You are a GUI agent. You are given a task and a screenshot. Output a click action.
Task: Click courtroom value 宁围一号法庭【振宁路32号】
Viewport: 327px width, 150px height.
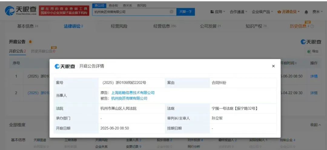click(234, 108)
